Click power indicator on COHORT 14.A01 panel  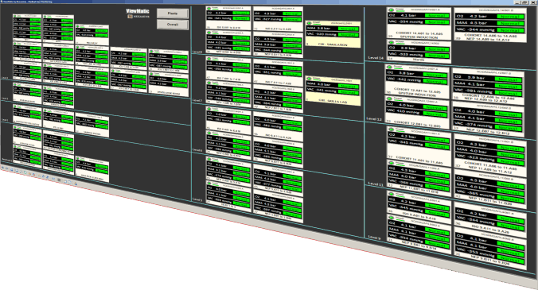tap(391, 10)
